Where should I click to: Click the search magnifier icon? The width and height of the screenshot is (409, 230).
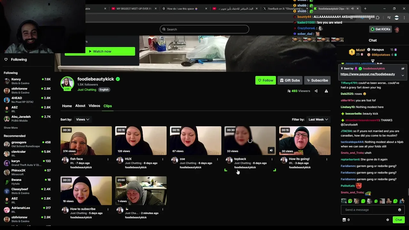[x=164, y=29]
